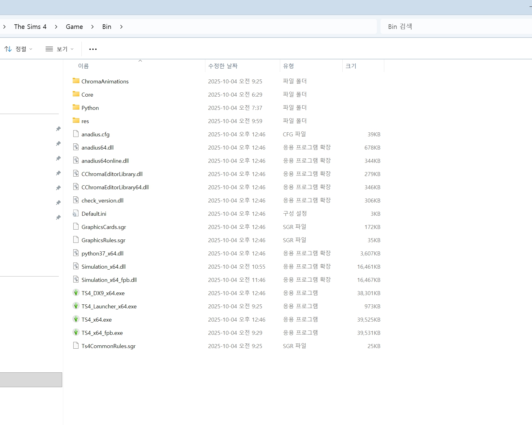This screenshot has height=425, width=532.
Task: Click the 구성 설정 type cell
Action: pyautogui.click(x=295, y=213)
